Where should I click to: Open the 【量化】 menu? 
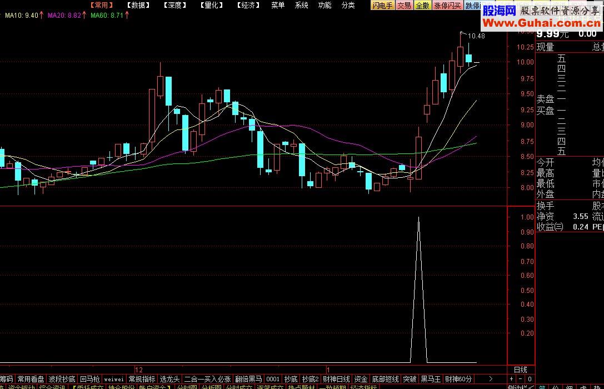(x=212, y=5)
